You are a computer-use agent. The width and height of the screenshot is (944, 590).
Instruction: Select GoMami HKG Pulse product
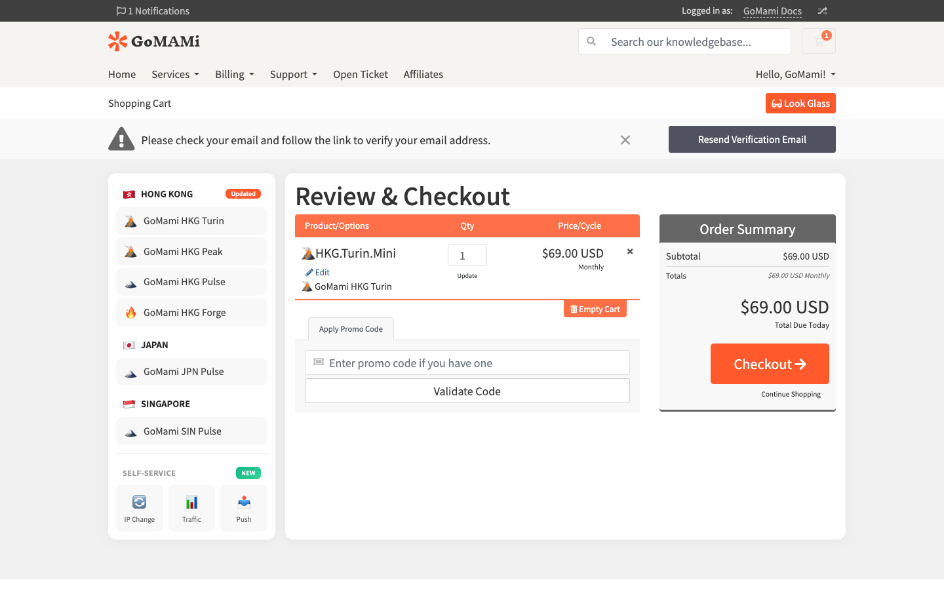pyautogui.click(x=191, y=282)
